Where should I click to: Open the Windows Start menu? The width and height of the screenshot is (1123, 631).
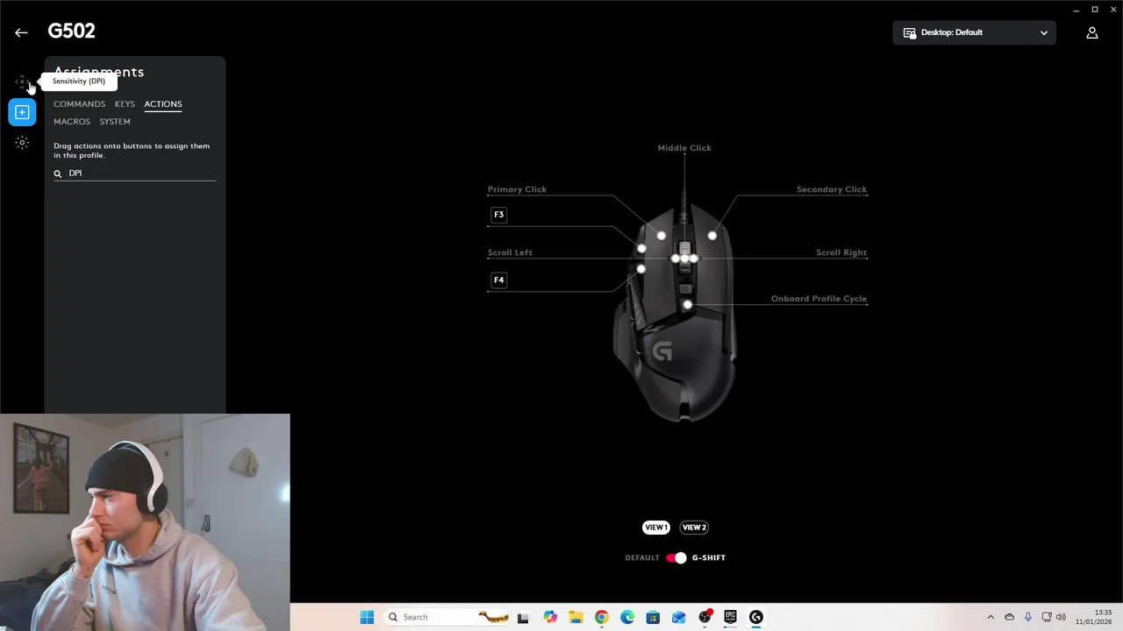(x=367, y=617)
